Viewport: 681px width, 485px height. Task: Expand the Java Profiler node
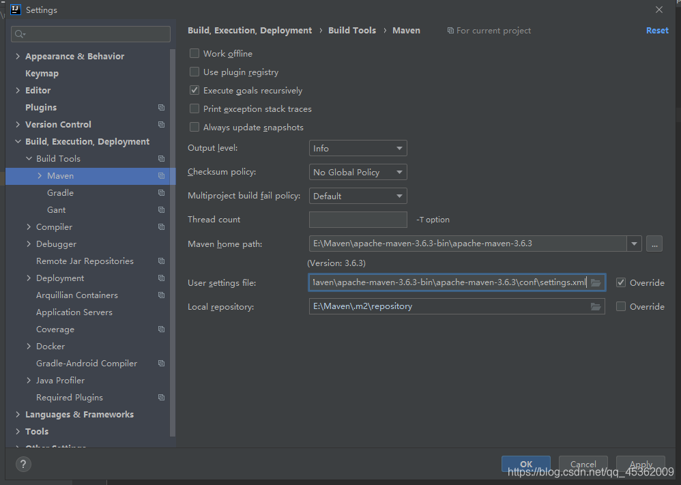pos(29,381)
